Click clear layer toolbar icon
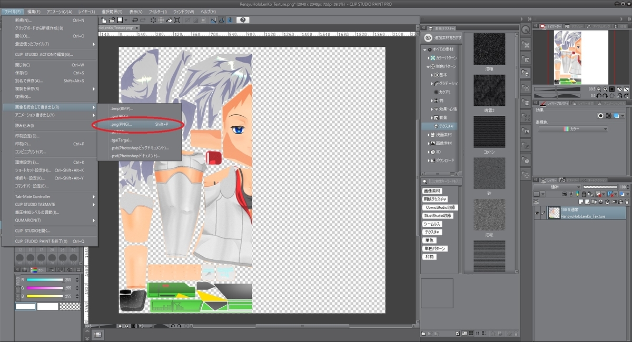The height and width of the screenshot is (342, 632). coord(153,20)
